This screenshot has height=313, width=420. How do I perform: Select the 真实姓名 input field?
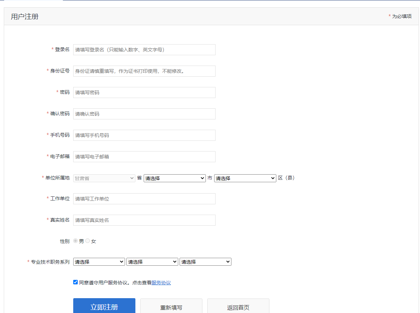click(144, 220)
